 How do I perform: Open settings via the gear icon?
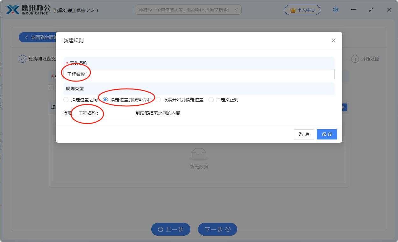pyautogui.click(x=335, y=10)
